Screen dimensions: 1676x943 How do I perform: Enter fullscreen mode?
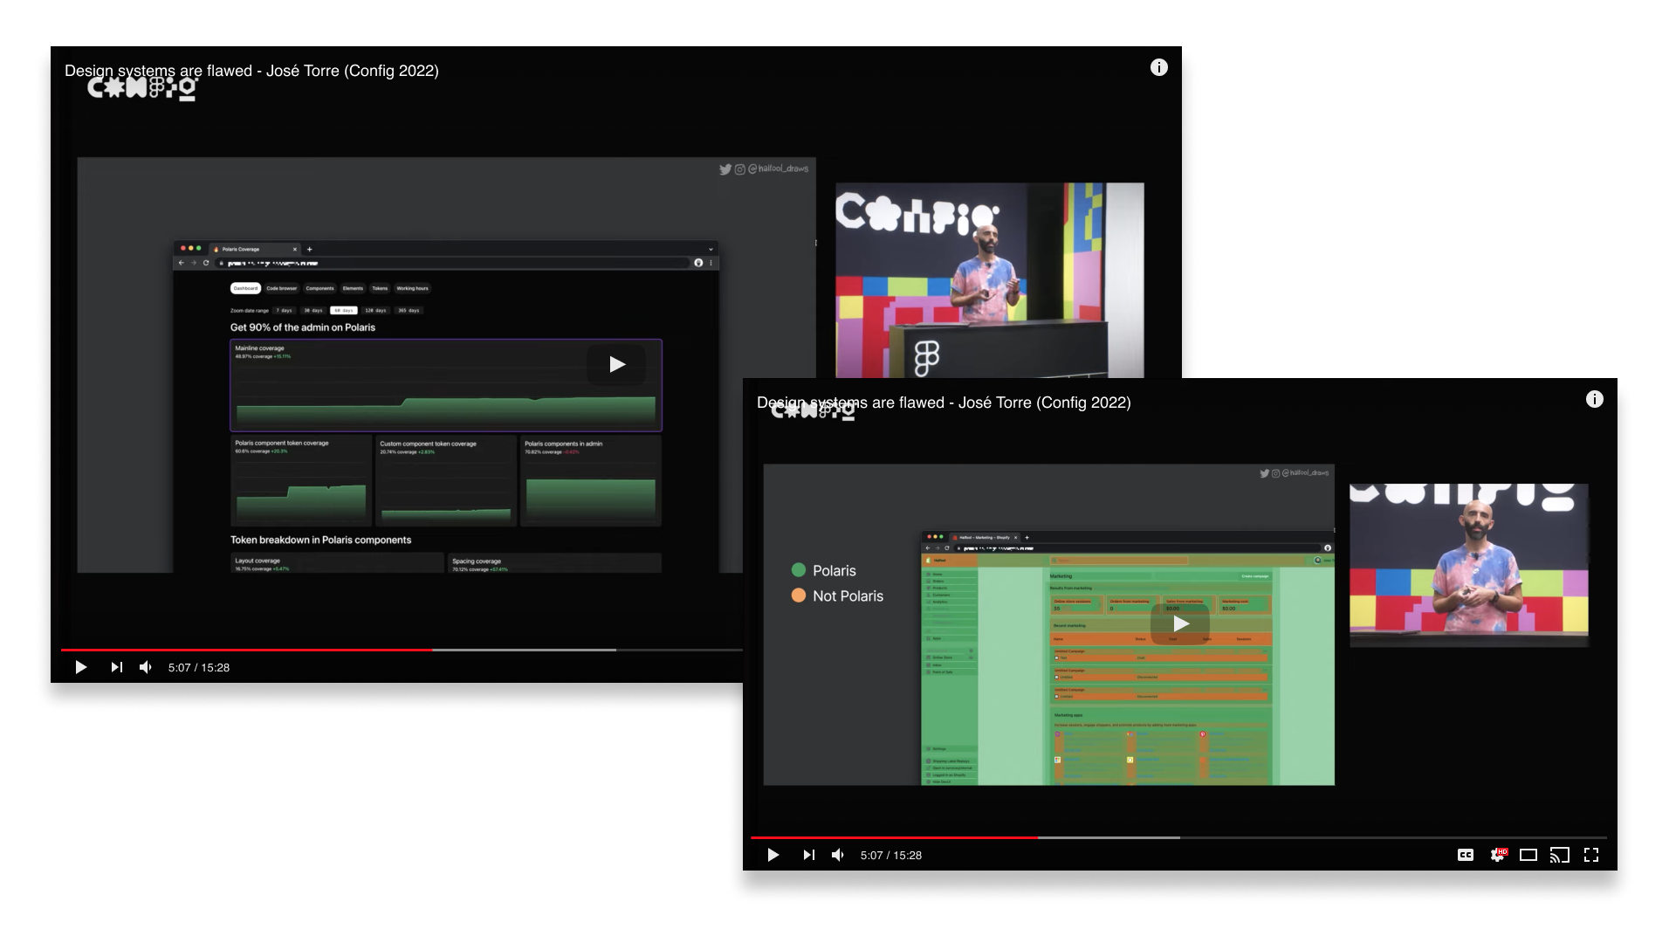(x=1591, y=855)
